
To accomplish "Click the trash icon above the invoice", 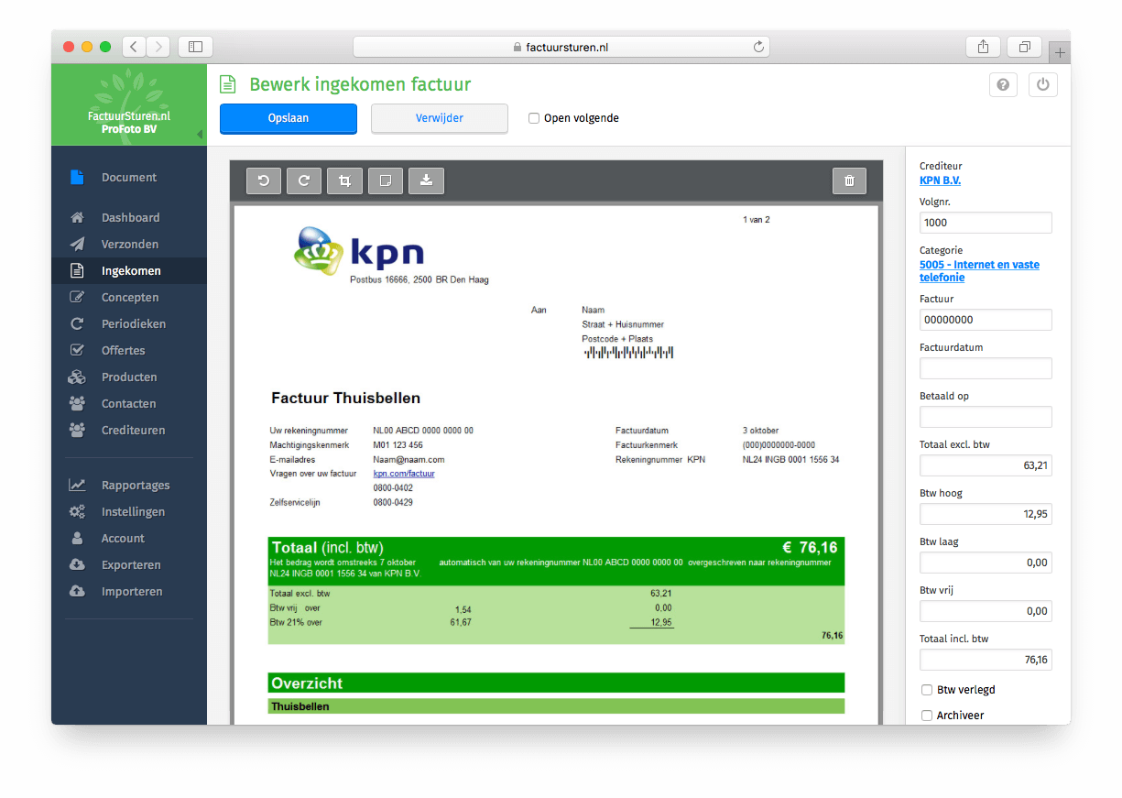I will tap(849, 181).
